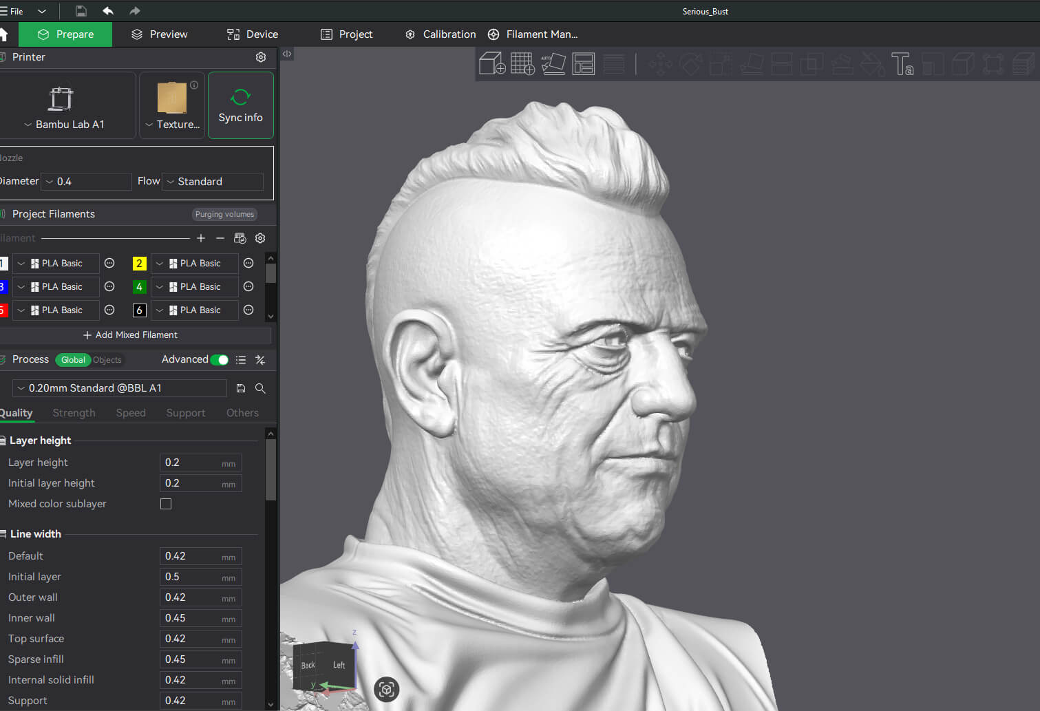Click the Add plate grid icon

(522, 63)
